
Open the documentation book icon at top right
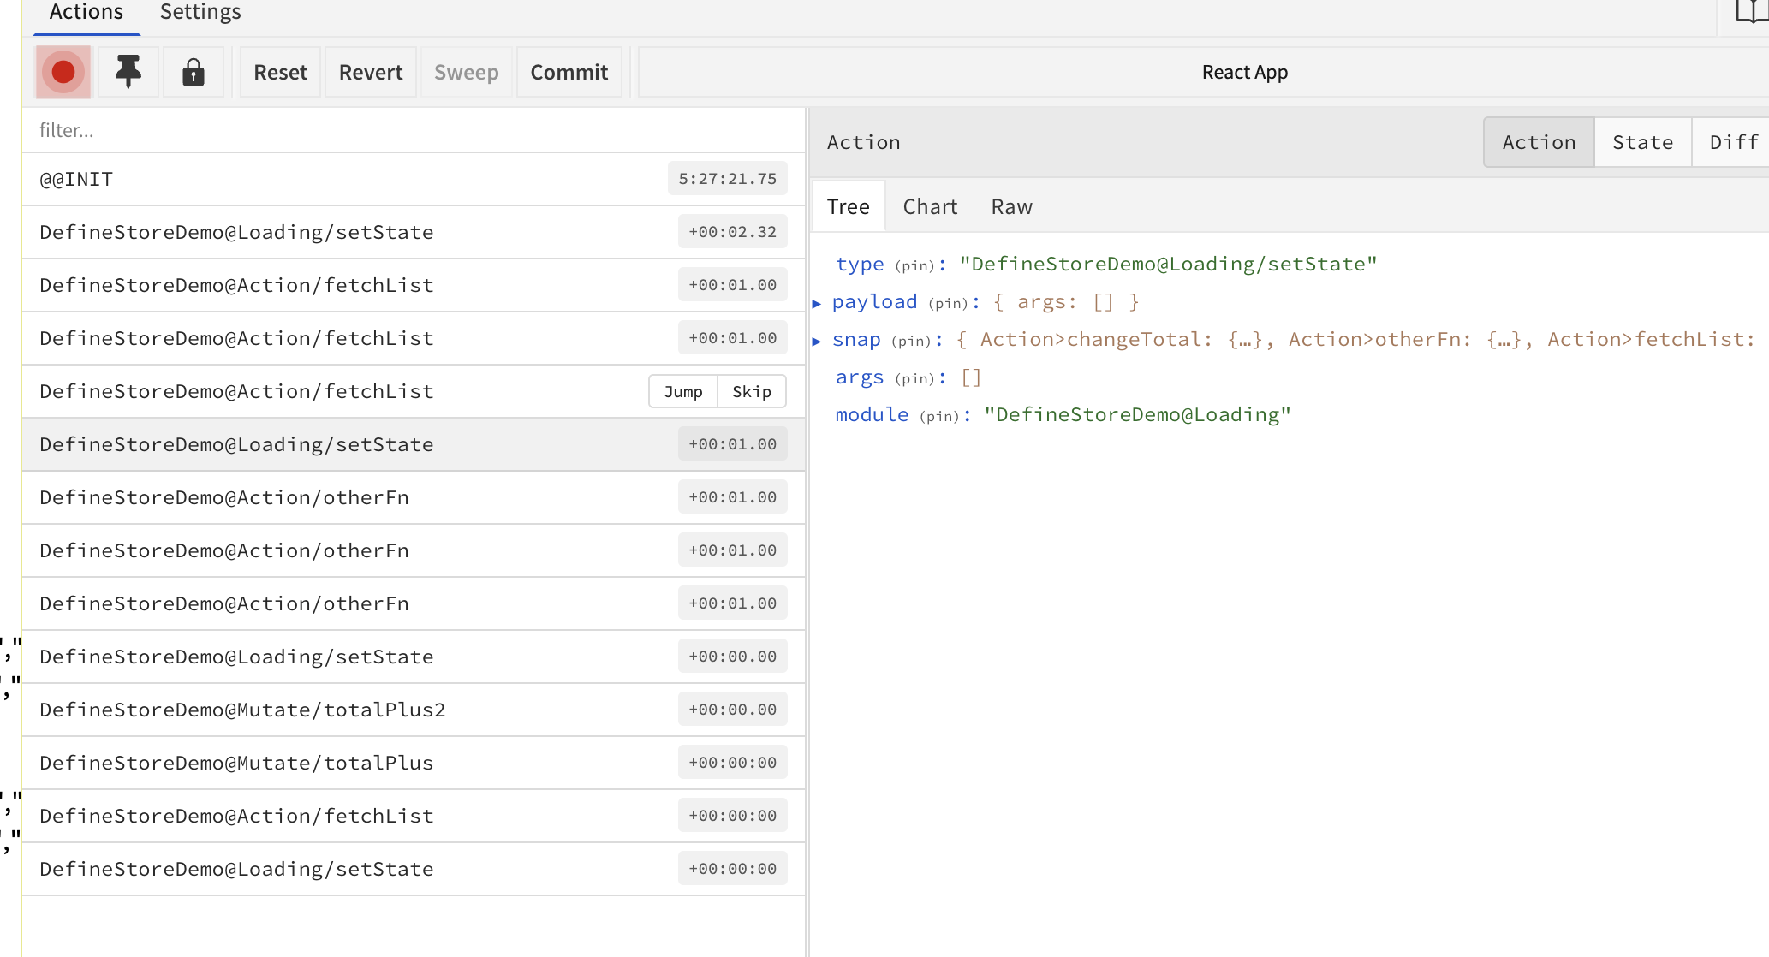click(x=1751, y=12)
